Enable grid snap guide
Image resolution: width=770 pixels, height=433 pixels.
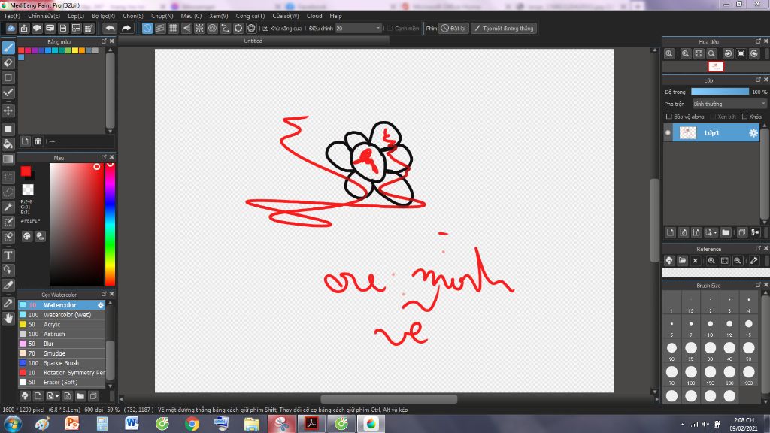point(173,28)
